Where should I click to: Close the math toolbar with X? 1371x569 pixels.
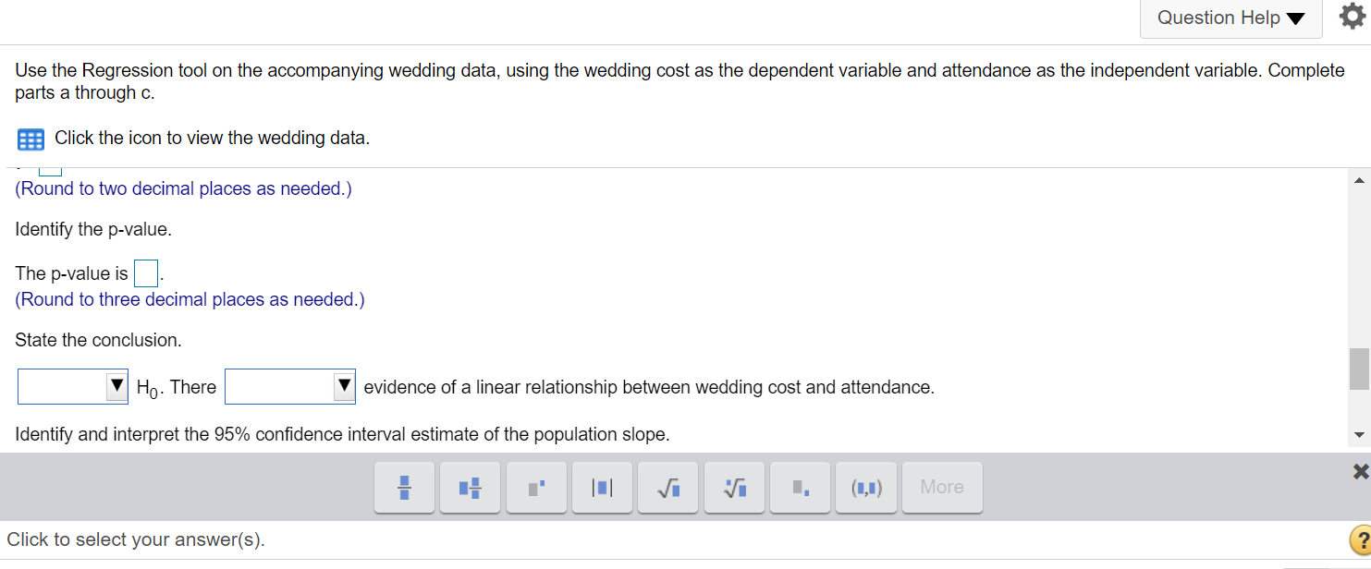1360,473
